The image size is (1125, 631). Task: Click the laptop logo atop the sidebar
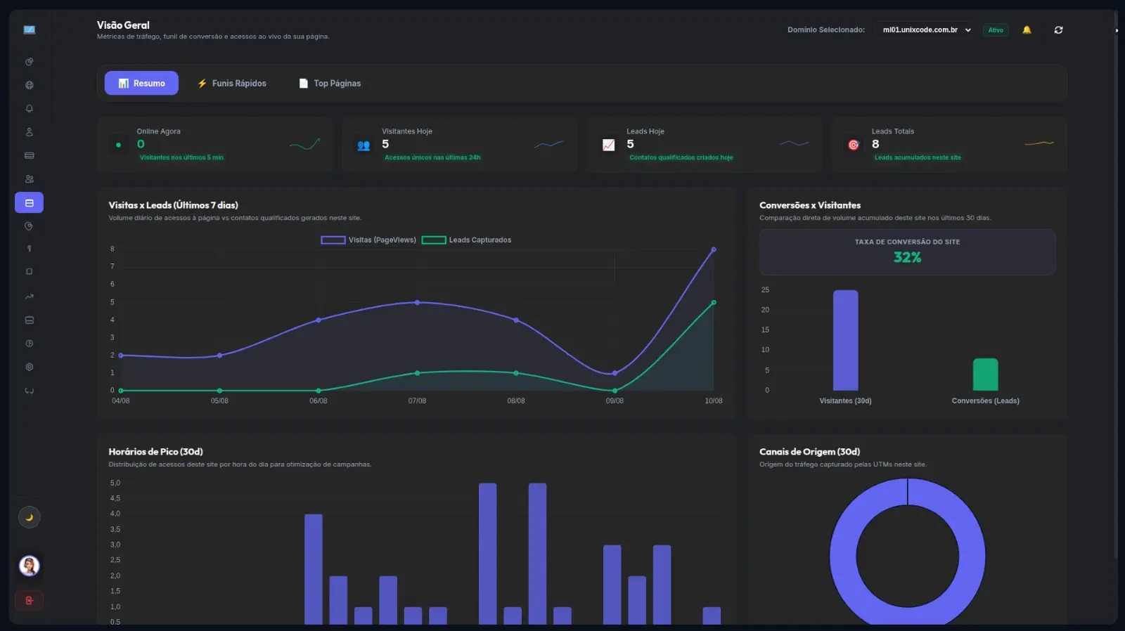29,30
